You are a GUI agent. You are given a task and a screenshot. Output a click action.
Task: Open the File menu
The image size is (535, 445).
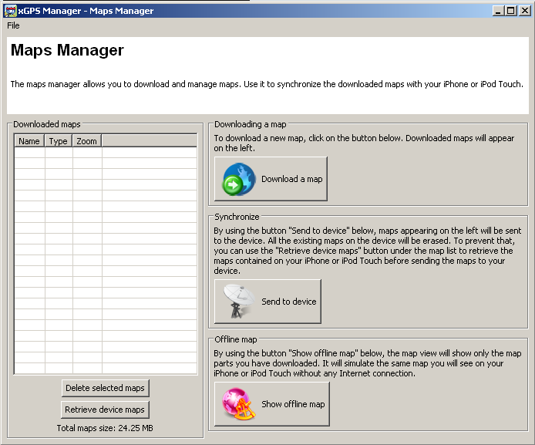click(x=13, y=25)
